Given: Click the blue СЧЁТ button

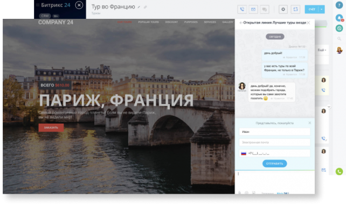Looking at the screenshot, I should (312, 9).
